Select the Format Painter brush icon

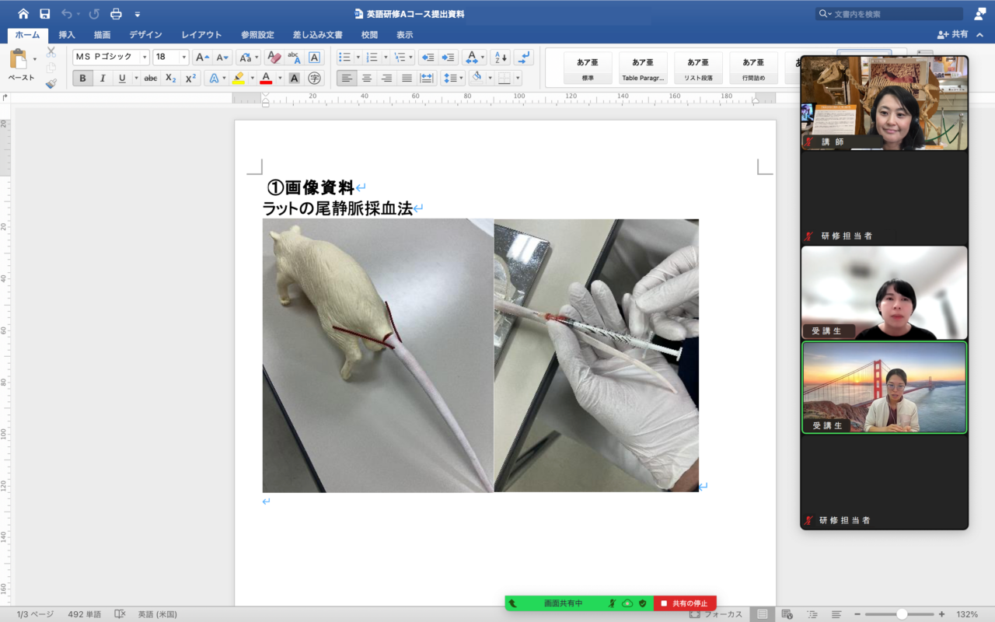click(x=51, y=83)
